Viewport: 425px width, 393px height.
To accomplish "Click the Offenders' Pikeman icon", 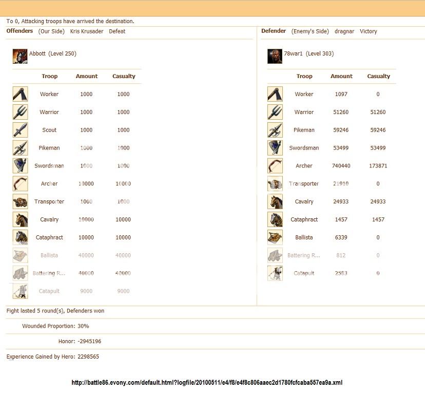I will [20, 148].
